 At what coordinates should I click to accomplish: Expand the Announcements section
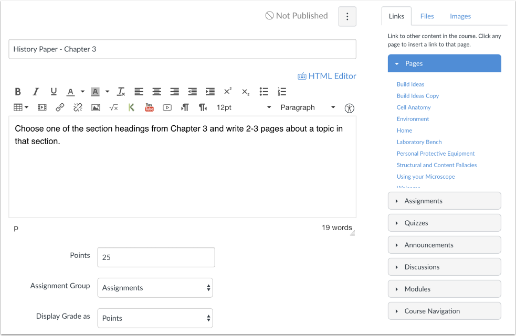tap(444, 245)
